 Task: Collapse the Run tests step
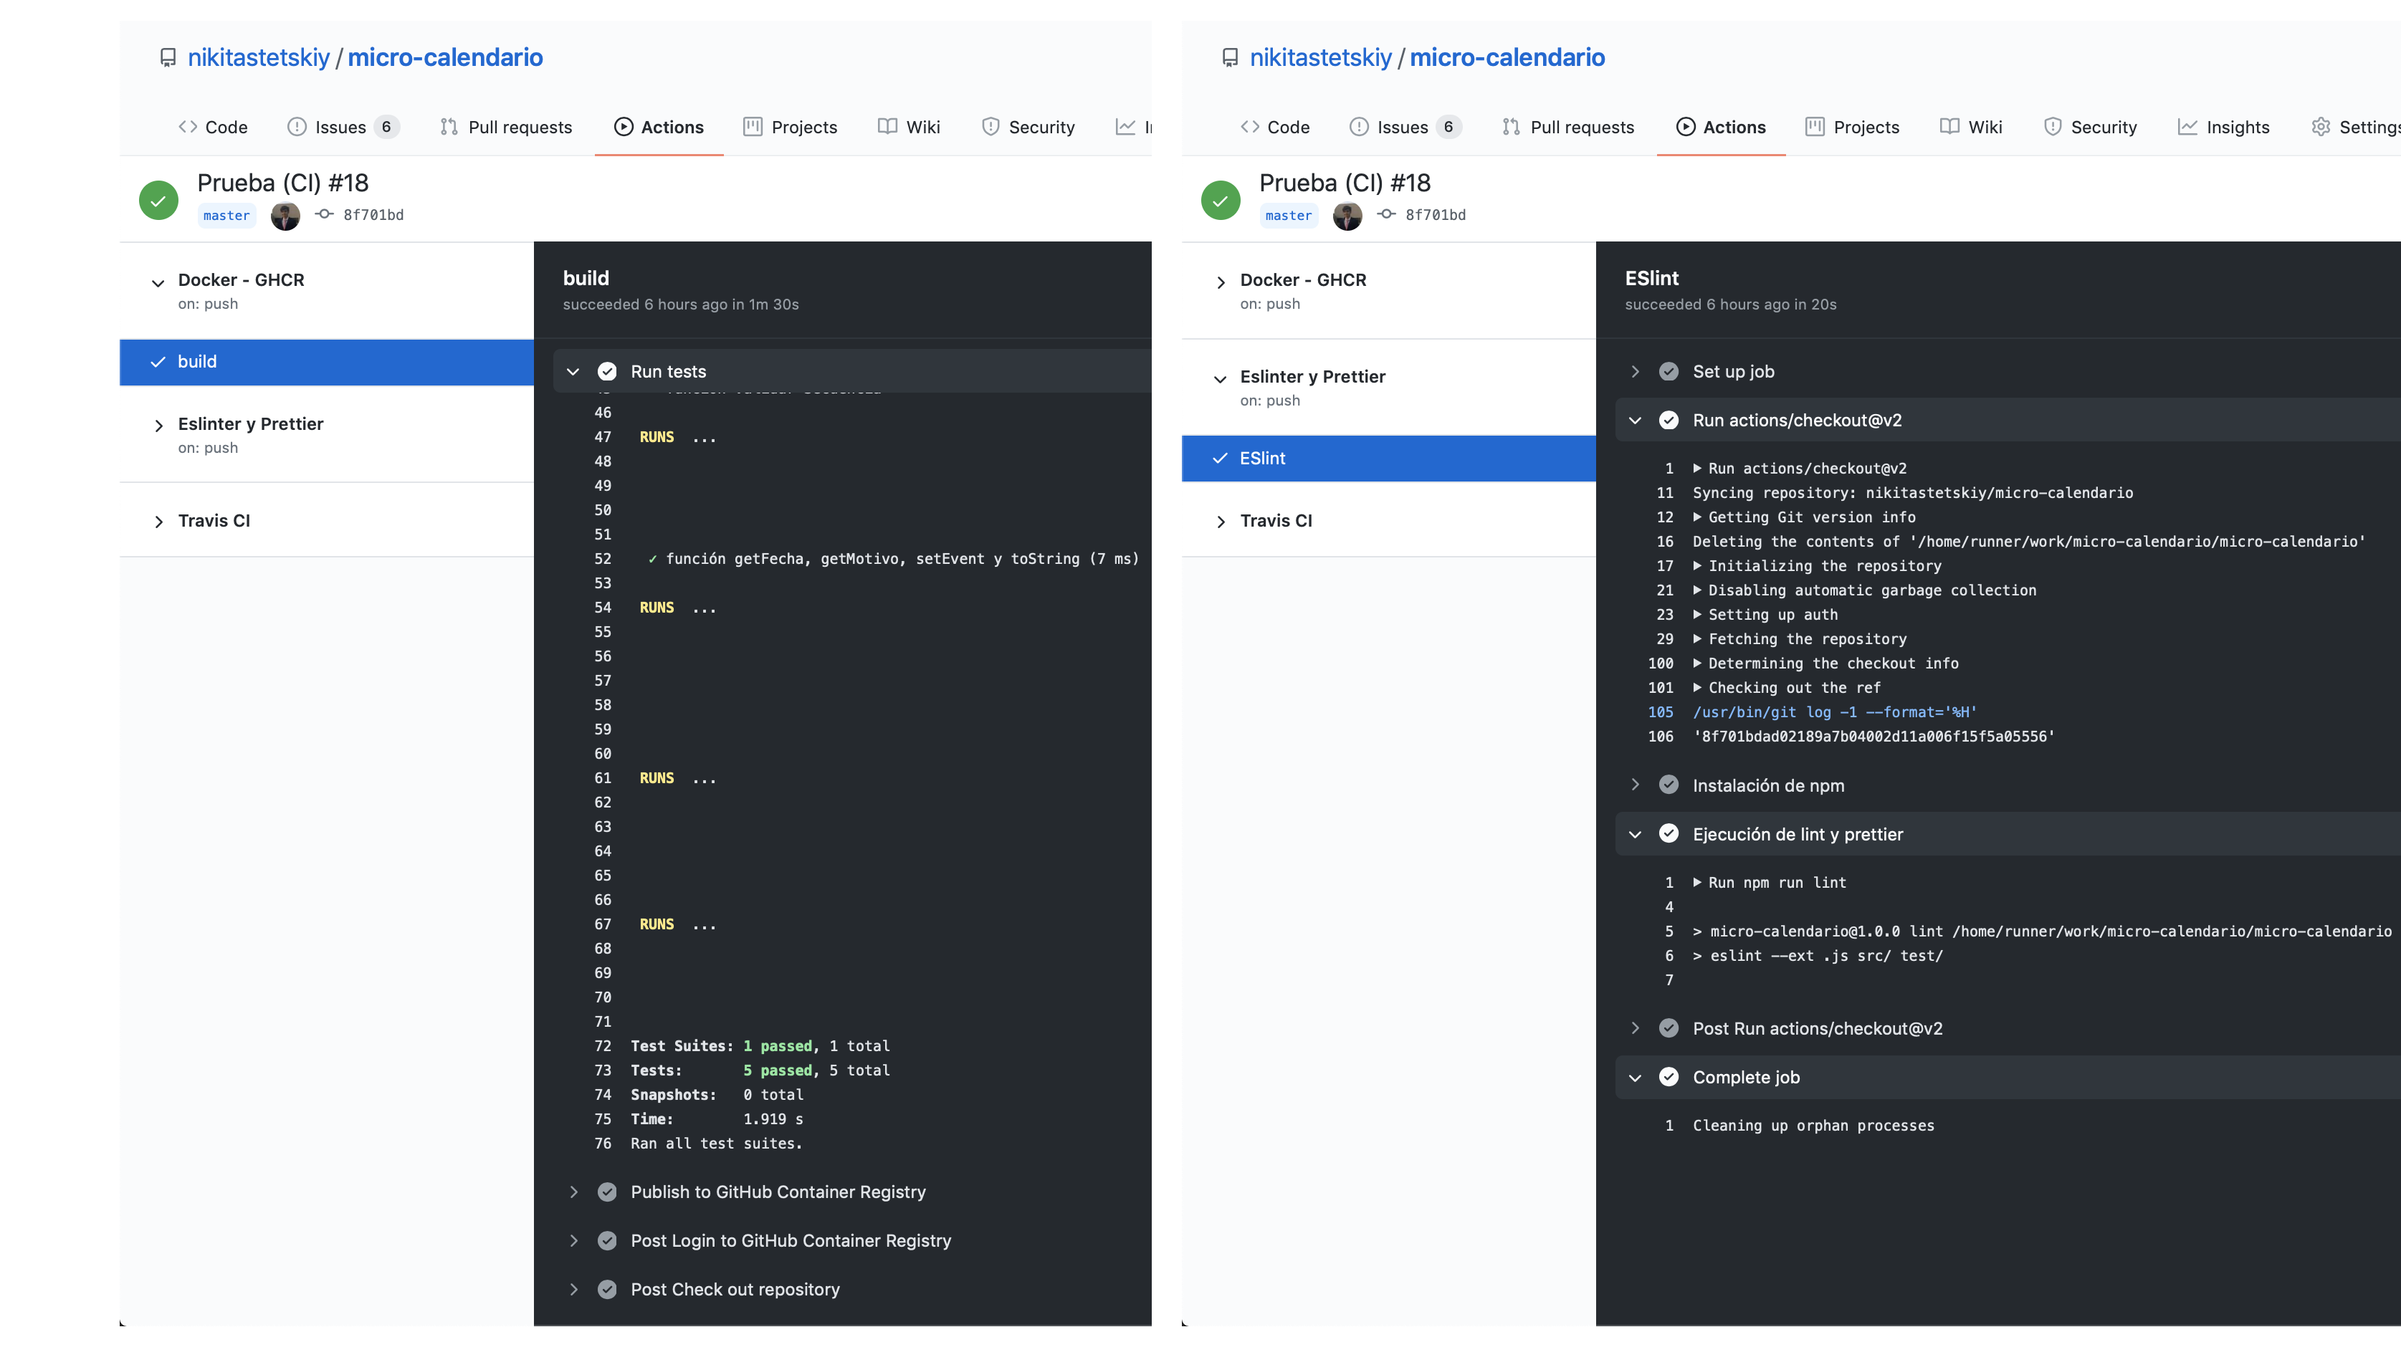[573, 372]
